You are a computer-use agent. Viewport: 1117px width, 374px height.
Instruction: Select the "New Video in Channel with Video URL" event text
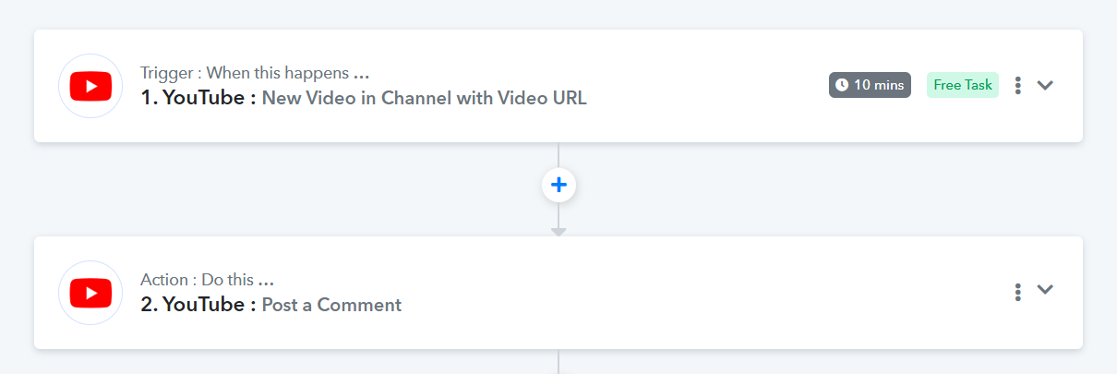pyautogui.click(x=424, y=98)
